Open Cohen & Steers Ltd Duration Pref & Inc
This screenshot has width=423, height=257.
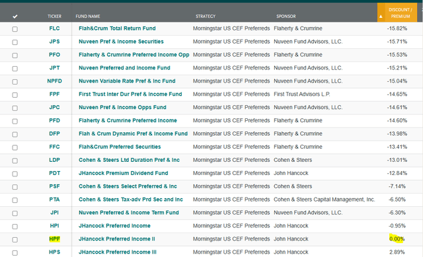[x=129, y=160]
